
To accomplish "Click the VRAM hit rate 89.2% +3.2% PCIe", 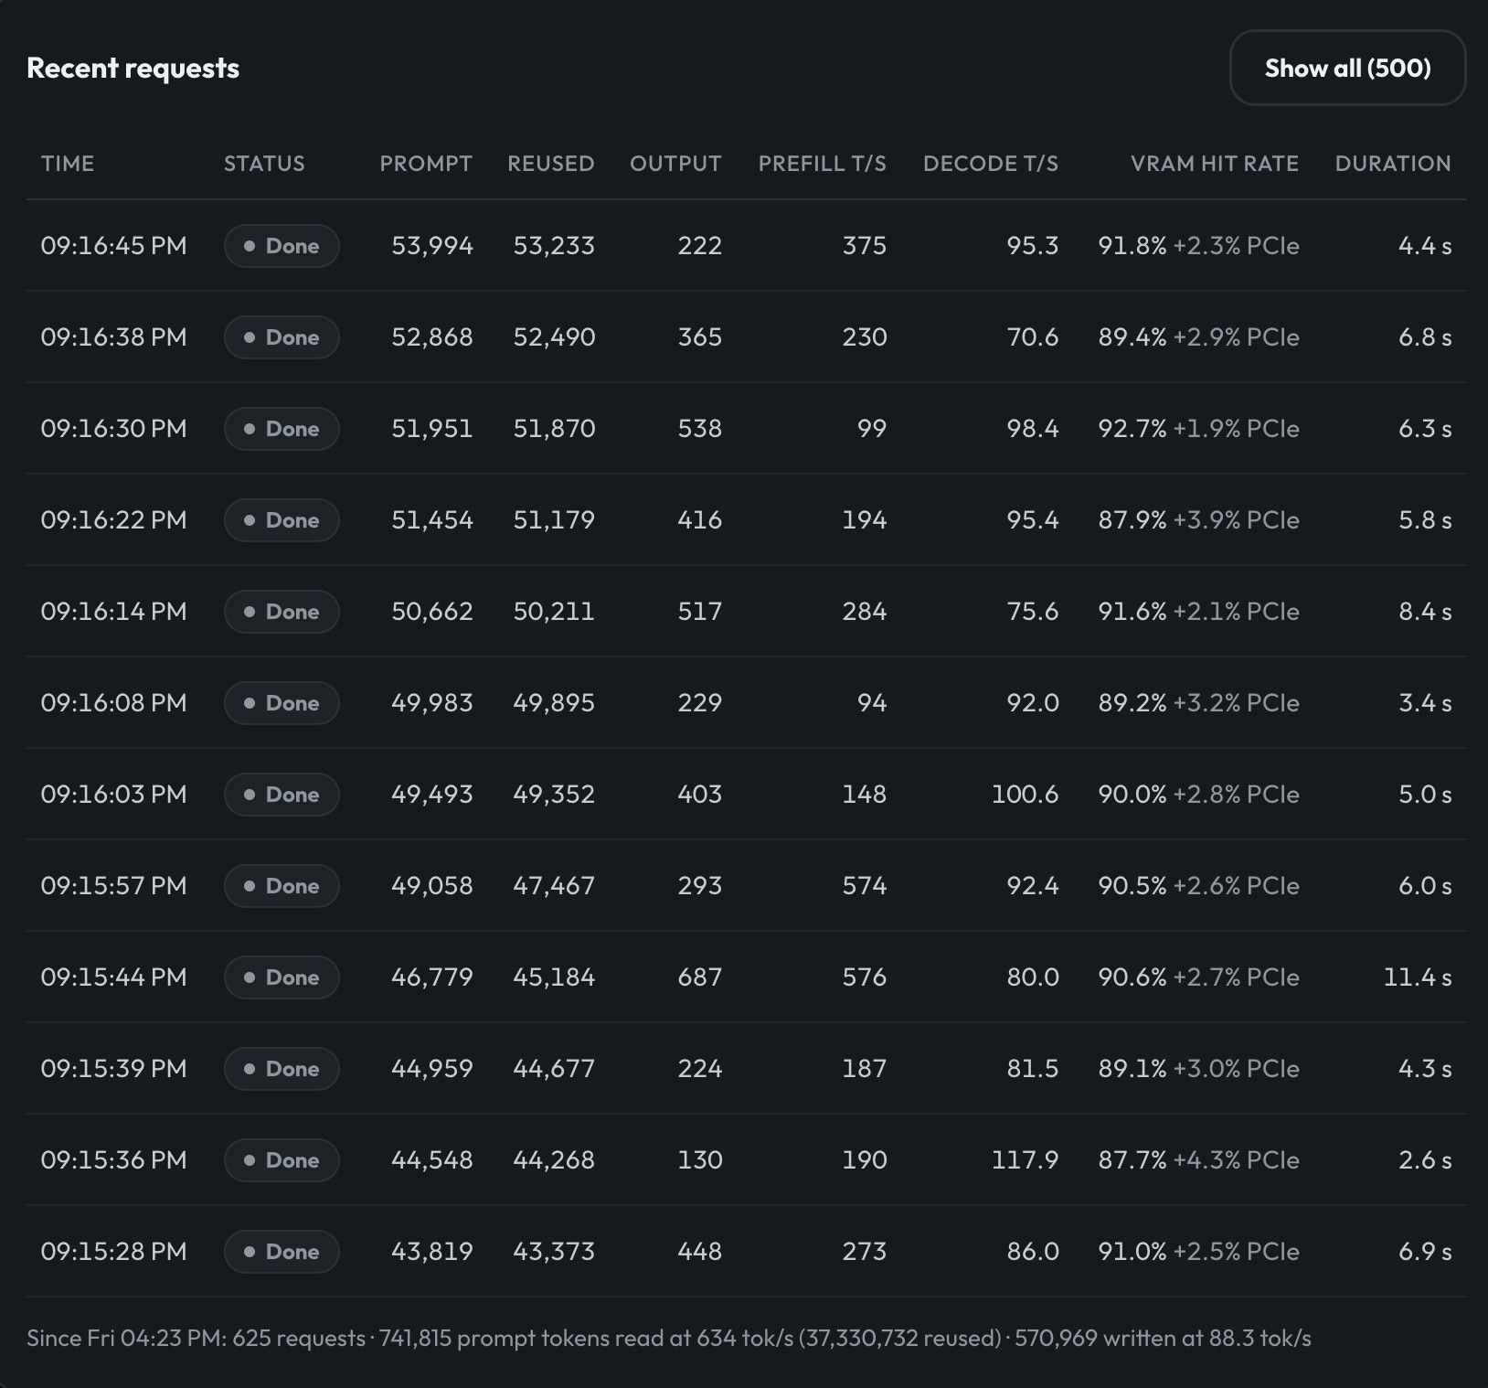I will pos(1198,703).
